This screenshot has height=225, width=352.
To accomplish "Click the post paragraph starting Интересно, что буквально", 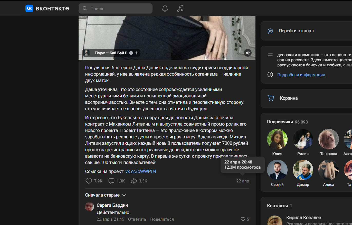I will coord(167,140).
